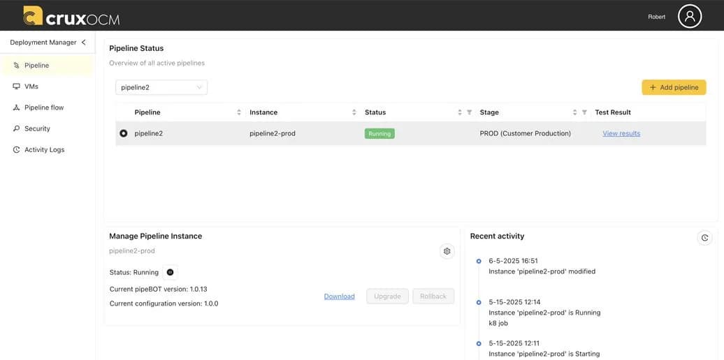Click the cruxOCM logo
724x360 pixels.
pyautogui.click(x=71, y=15)
